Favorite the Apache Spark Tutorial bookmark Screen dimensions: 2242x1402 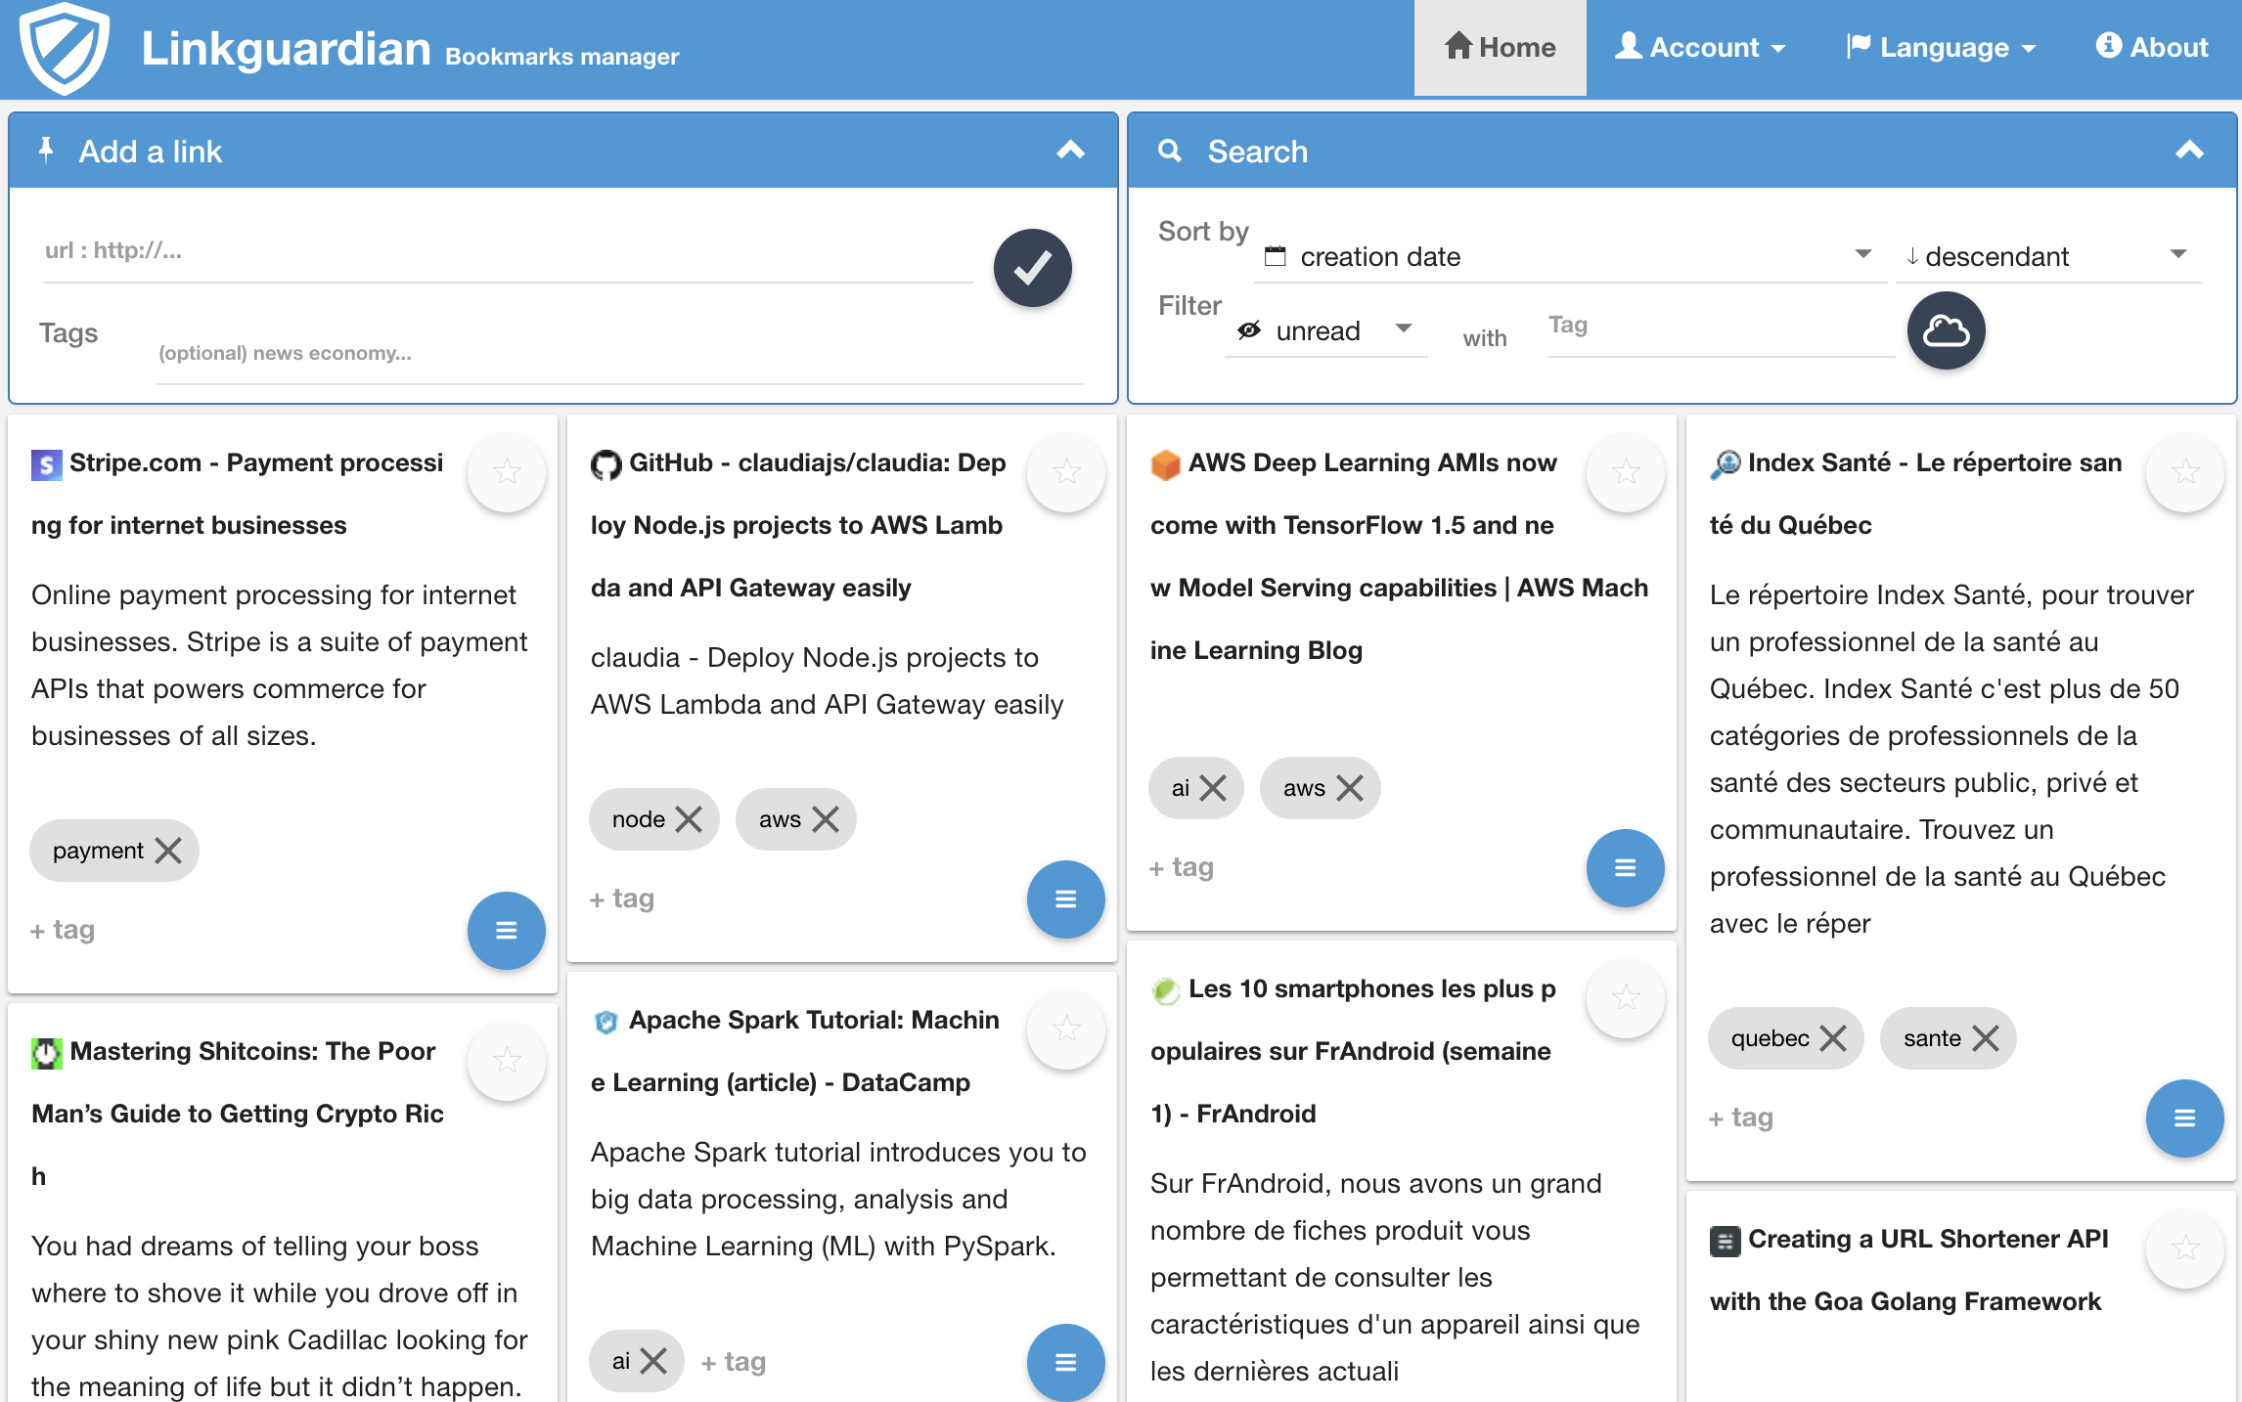(1065, 1030)
